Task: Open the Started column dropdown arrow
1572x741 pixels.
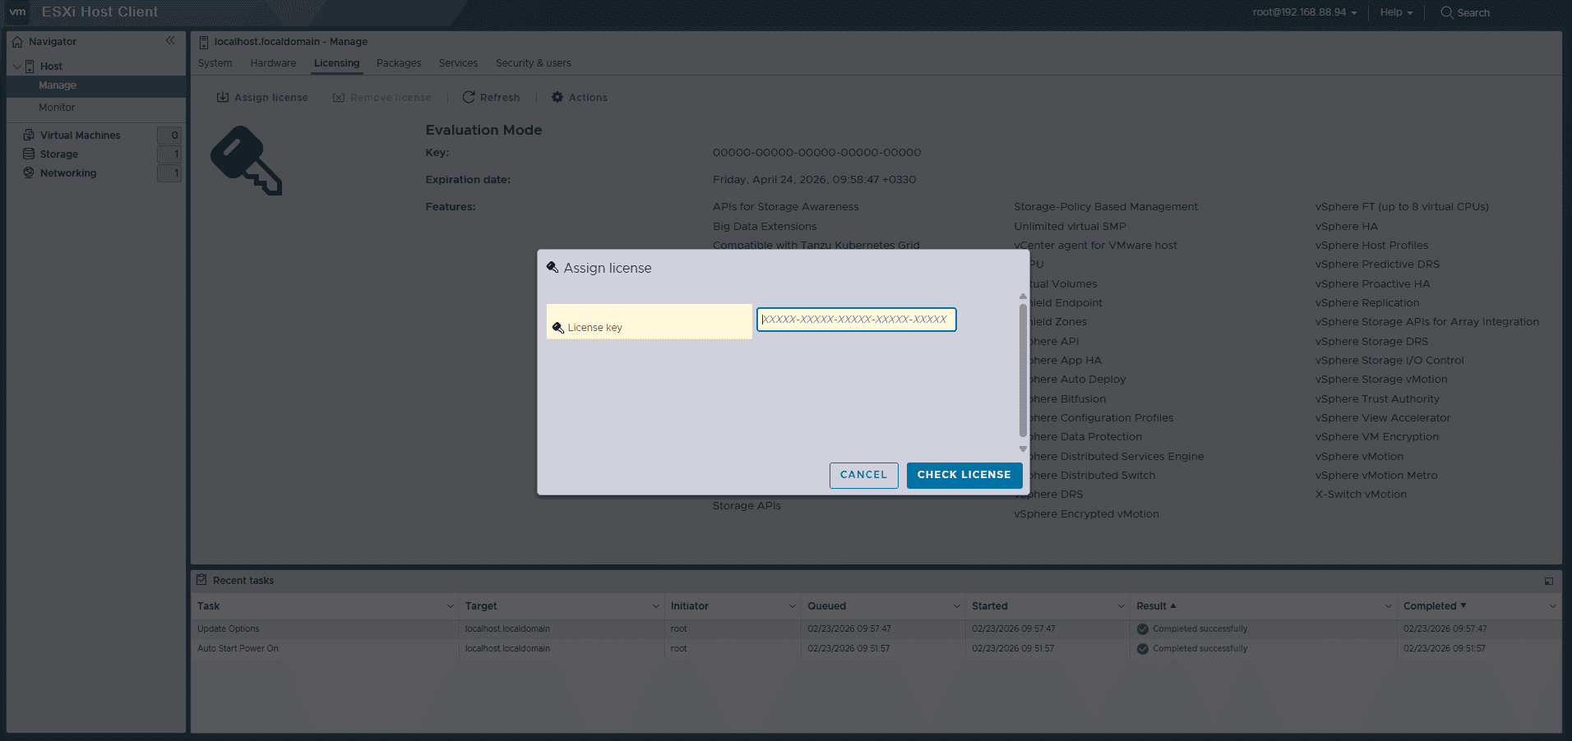Action: point(1121,606)
